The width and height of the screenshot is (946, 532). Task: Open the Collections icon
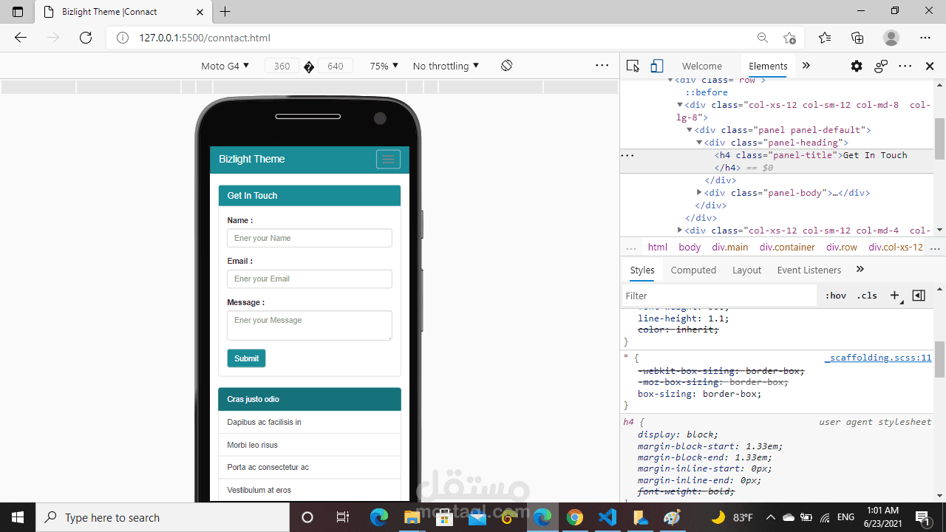point(857,38)
